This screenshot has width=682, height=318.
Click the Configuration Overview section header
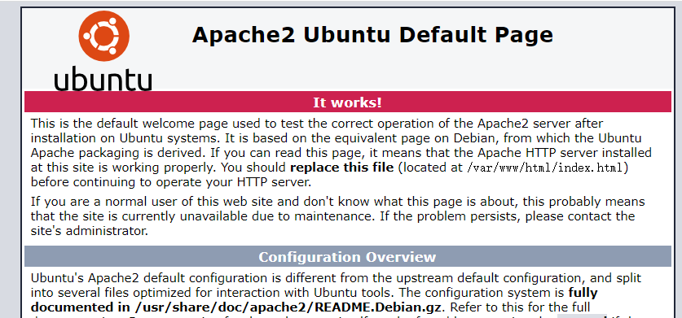[x=348, y=257]
